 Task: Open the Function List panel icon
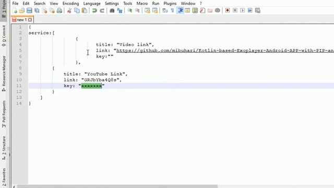(x=202, y=10)
